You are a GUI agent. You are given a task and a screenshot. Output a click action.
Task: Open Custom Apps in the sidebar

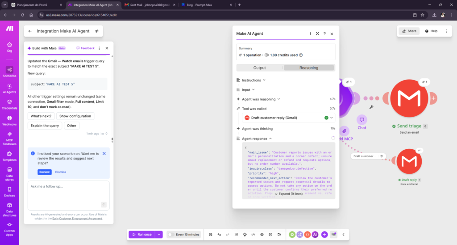(x=9, y=229)
